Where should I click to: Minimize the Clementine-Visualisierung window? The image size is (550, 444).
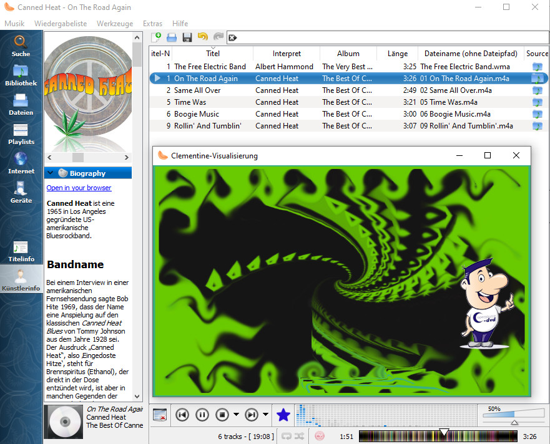pyautogui.click(x=459, y=155)
